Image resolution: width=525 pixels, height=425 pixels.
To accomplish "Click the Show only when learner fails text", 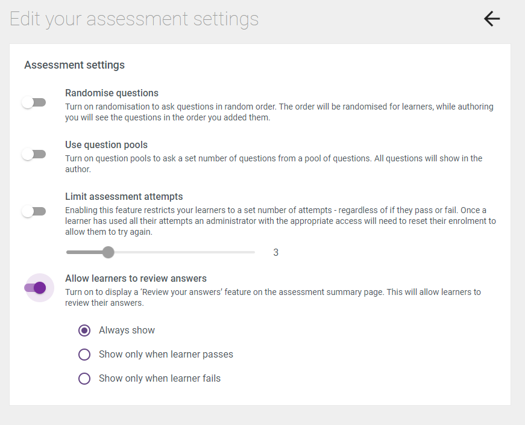I will coord(160,378).
